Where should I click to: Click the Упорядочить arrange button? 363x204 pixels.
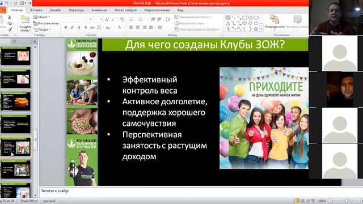coord(275,22)
